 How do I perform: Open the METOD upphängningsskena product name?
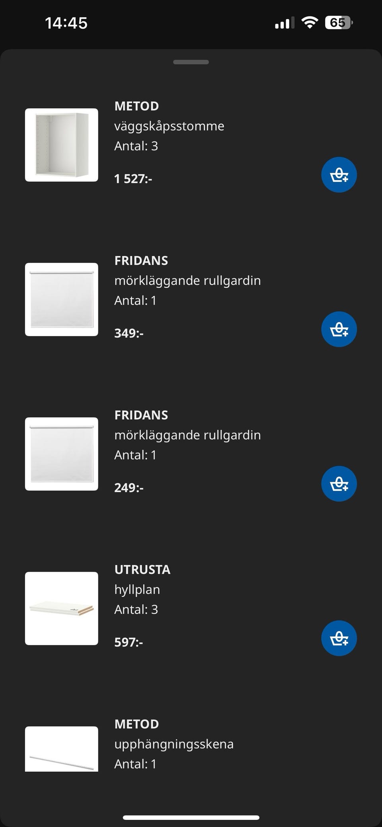[x=136, y=724]
